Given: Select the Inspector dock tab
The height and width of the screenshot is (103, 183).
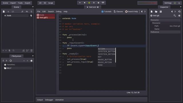Looking at the screenshot, I should pos(164,7).
